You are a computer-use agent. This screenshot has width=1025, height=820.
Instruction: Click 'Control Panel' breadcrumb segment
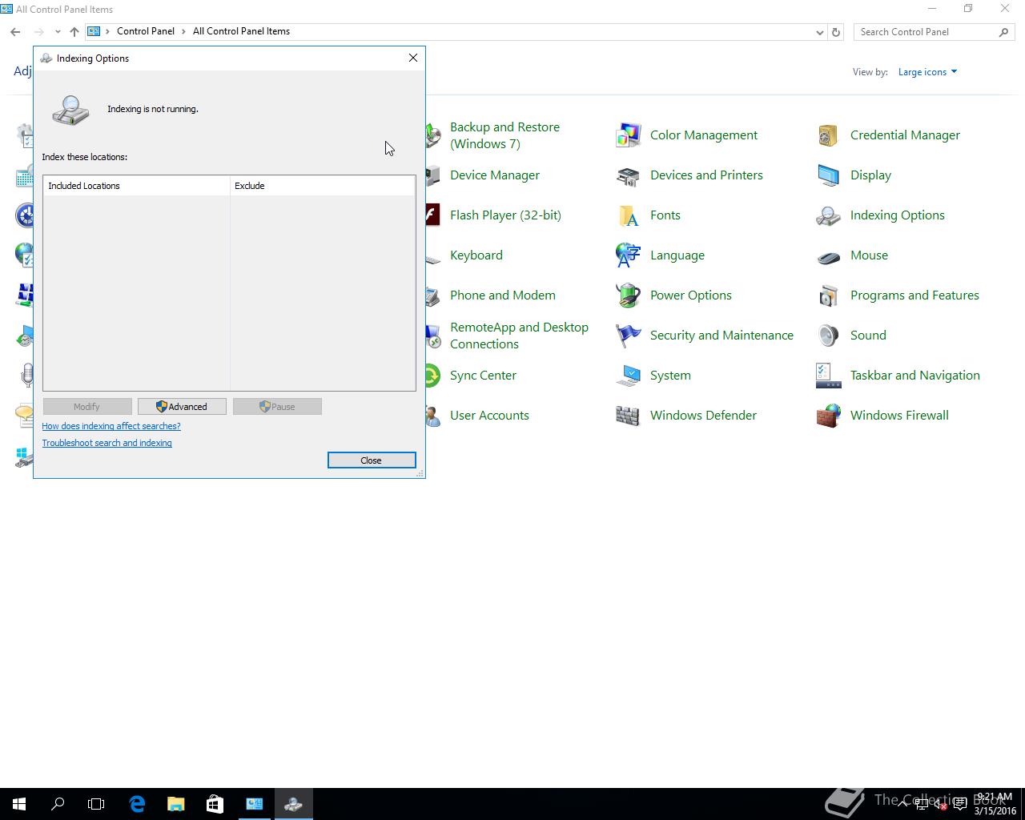[146, 32]
